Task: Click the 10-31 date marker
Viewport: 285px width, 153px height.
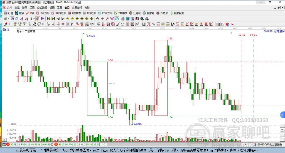Action: point(253,35)
